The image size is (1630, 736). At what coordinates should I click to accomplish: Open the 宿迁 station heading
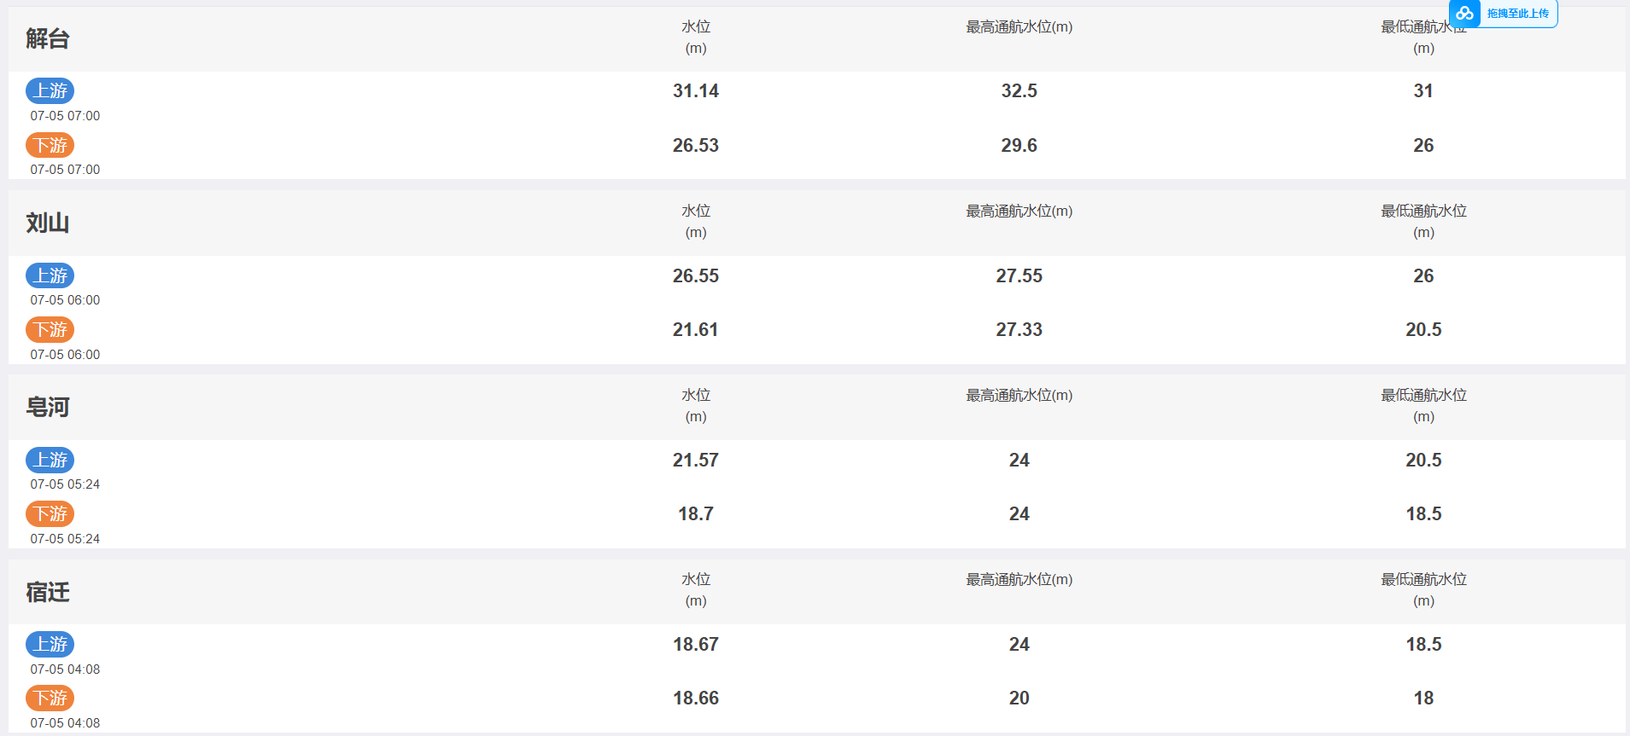point(48,592)
